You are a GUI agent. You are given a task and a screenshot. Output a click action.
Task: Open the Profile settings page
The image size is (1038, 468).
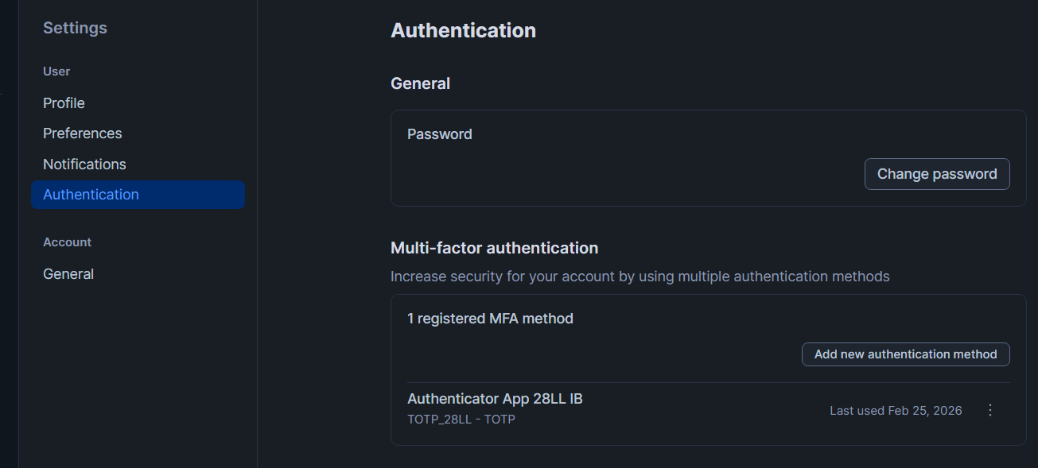point(64,103)
